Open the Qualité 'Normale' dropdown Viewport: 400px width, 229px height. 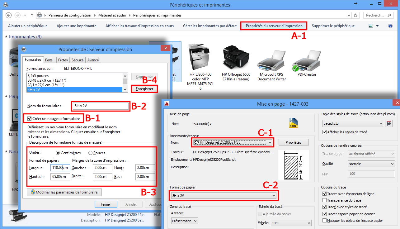(371, 164)
